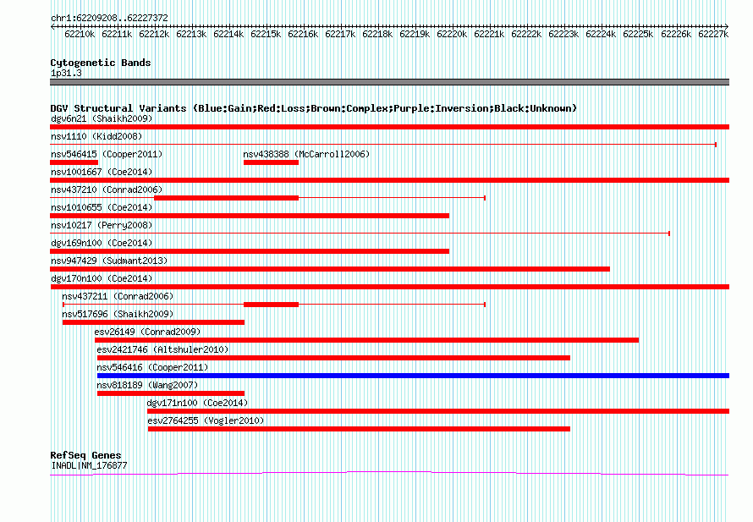Click the red bar under nsv438388
The height and width of the screenshot is (522, 753).
pyautogui.click(x=271, y=162)
